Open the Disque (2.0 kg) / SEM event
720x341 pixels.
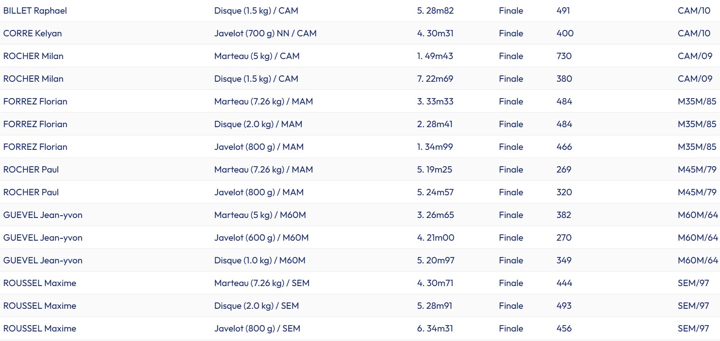coord(256,306)
